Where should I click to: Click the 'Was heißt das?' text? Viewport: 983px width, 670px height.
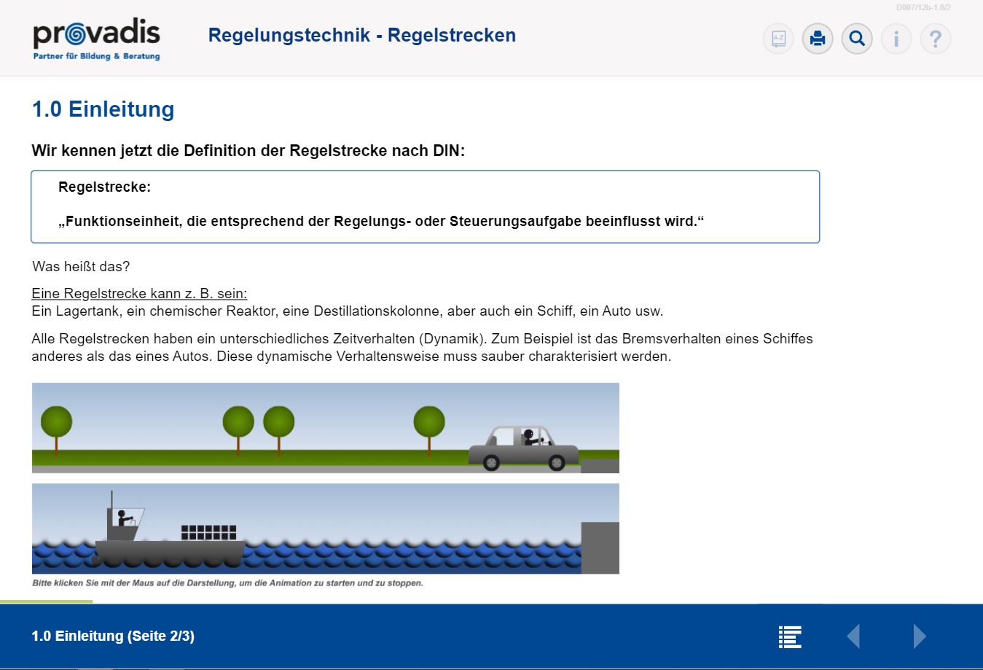coord(81,267)
